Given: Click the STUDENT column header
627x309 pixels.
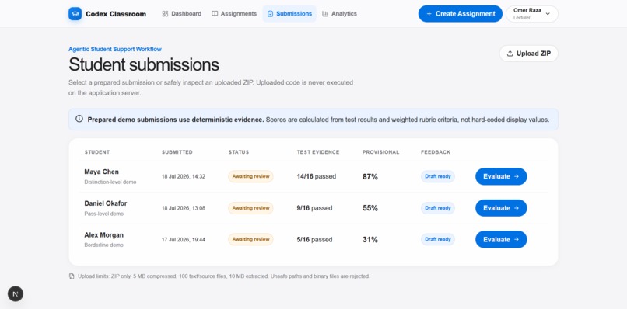Looking at the screenshot, I should (97, 152).
